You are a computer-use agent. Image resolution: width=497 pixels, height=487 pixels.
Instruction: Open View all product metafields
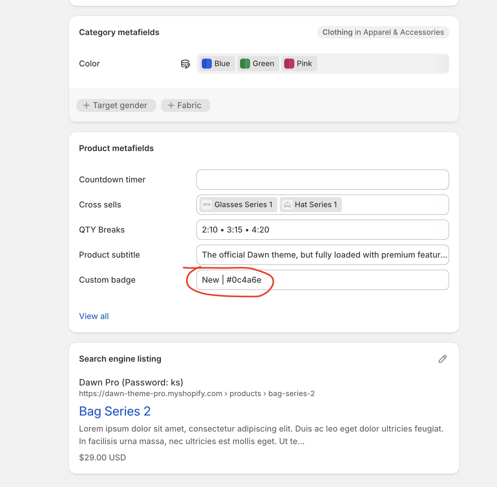point(94,316)
